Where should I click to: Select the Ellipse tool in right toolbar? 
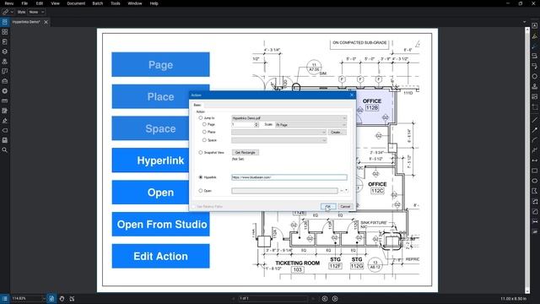pyautogui.click(x=534, y=181)
